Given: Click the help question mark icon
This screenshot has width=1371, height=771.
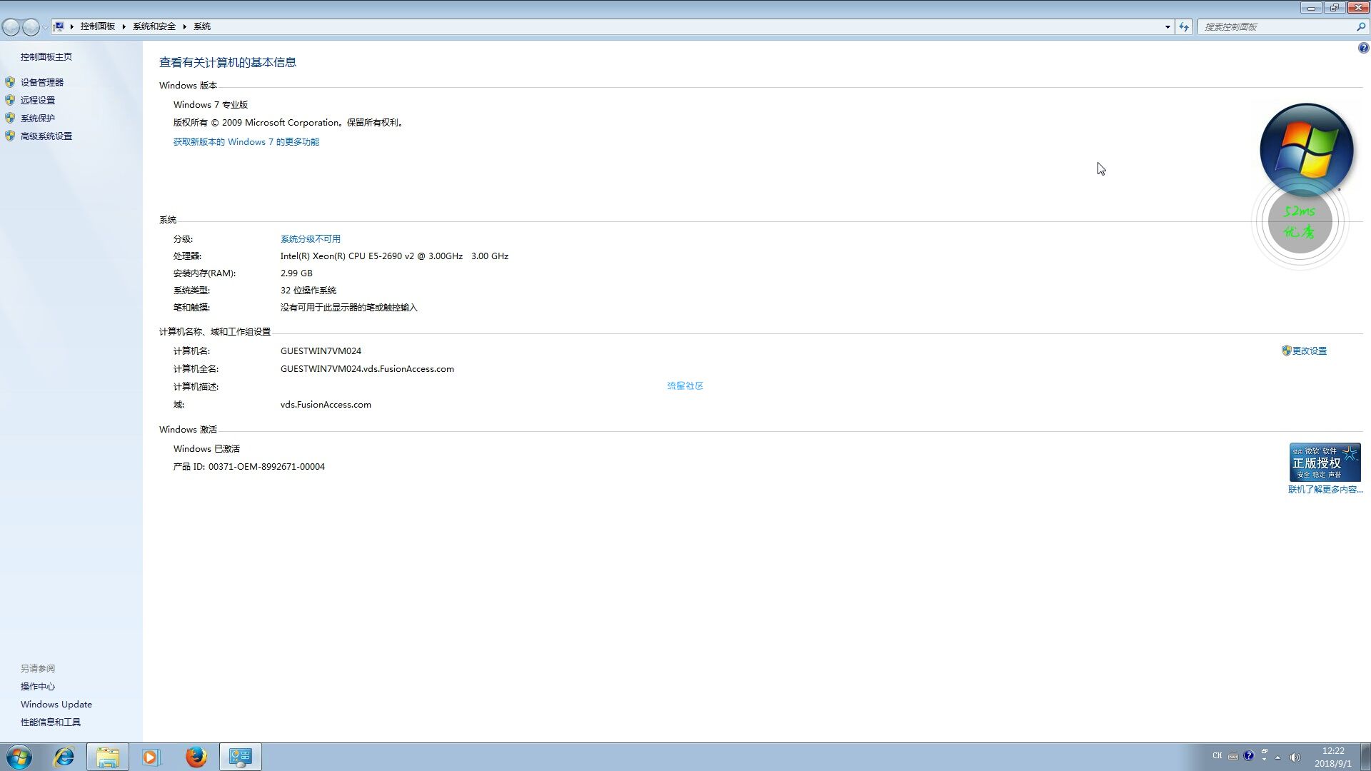Looking at the screenshot, I should [x=1363, y=48].
